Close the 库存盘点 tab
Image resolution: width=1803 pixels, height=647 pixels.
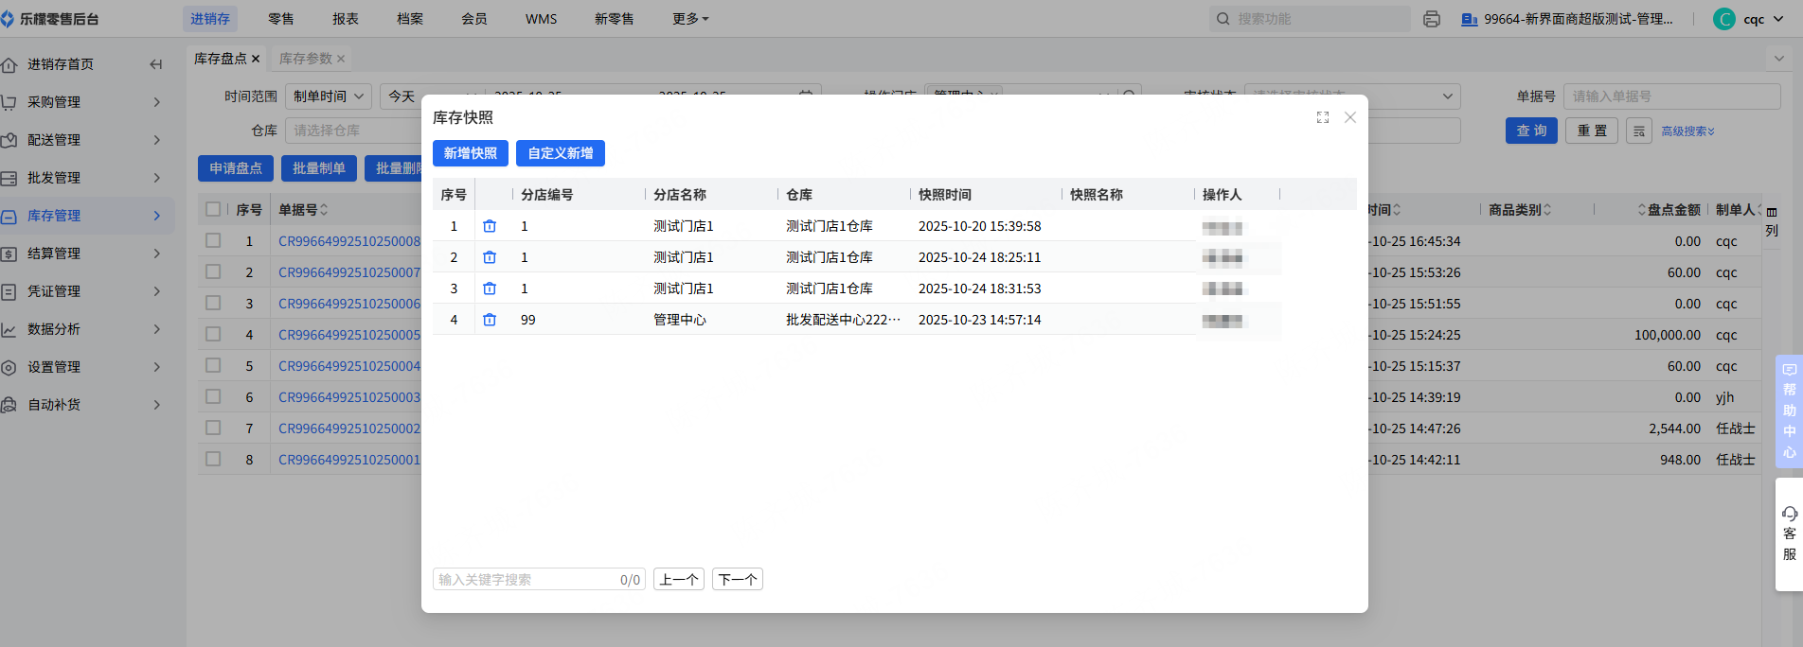(255, 59)
